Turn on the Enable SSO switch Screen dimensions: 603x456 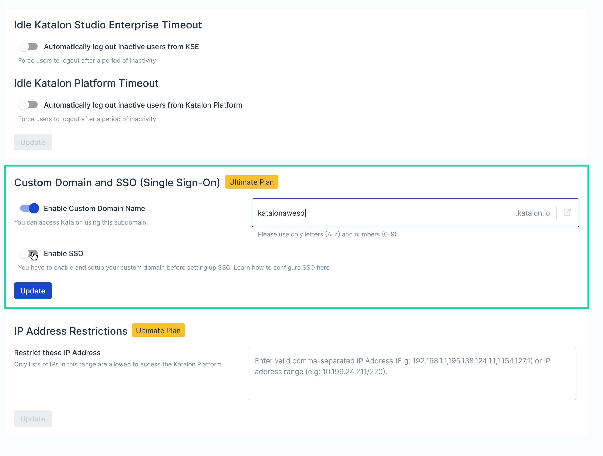[x=28, y=253]
